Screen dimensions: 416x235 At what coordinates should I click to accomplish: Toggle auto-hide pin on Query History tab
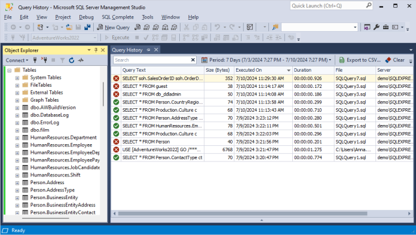(x=148, y=50)
